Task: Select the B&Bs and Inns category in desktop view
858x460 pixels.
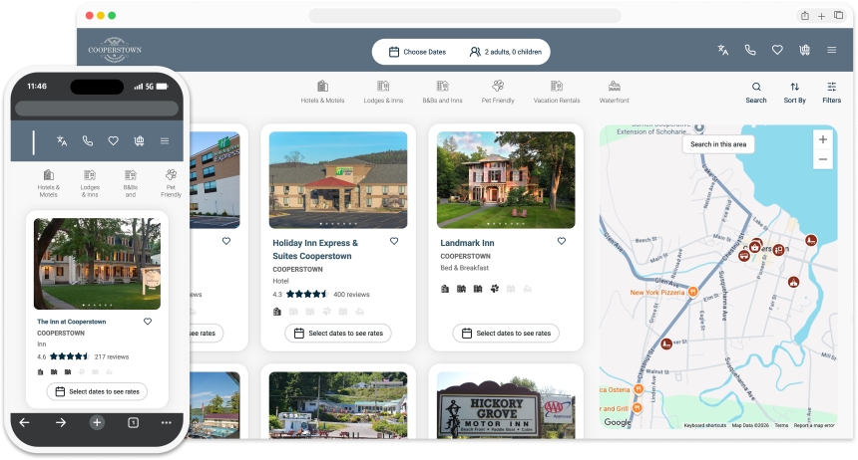Action: pos(442,92)
